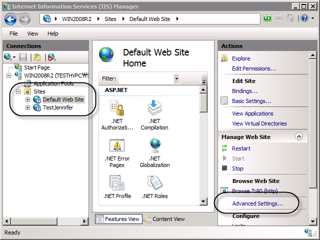This screenshot has height=240, width=320.
Task: Open the dropdown arrow beside Help icon
Action: pyautogui.click(x=312, y=18)
